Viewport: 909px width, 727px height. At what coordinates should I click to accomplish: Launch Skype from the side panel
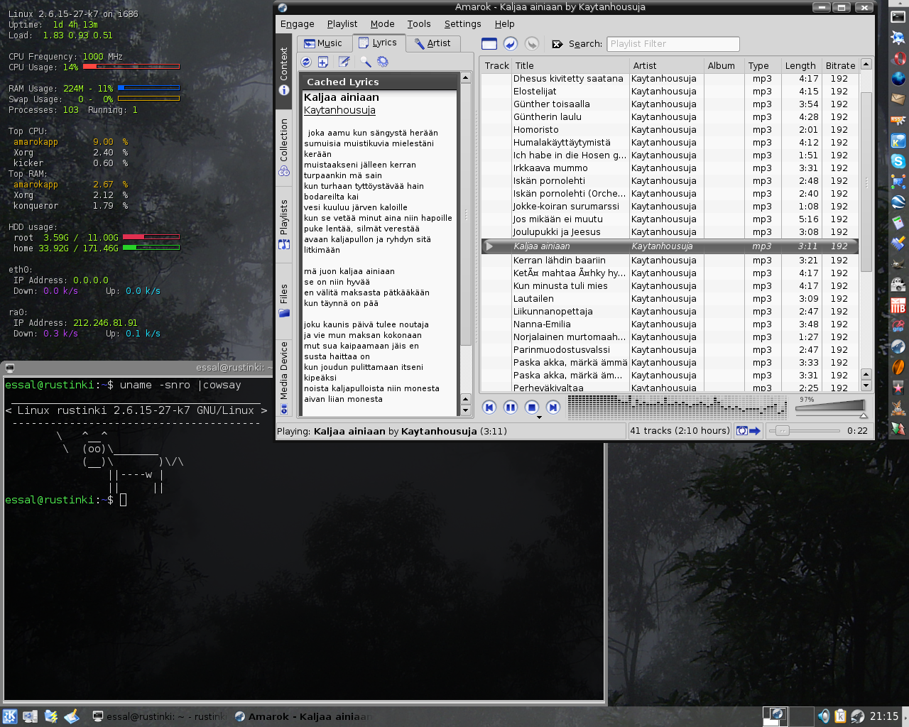[898, 161]
